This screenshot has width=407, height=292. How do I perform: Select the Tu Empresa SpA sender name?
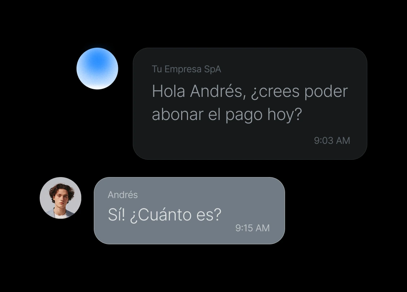point(187,69)
